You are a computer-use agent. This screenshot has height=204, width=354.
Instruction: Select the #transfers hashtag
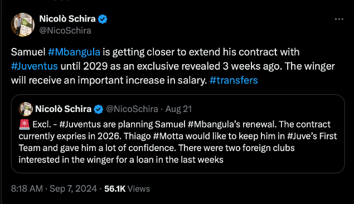tap(234, 80)
